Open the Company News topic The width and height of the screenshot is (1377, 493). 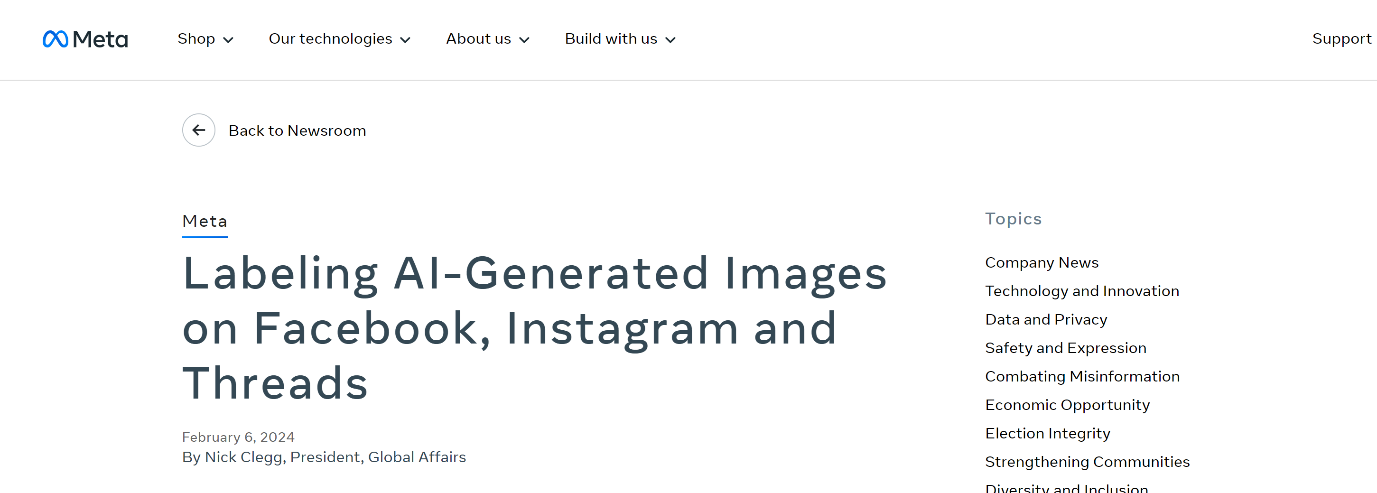[1042, 262]
